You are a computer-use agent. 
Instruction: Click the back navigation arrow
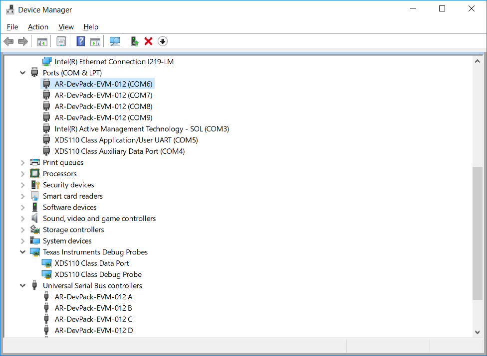click(8, 41)
